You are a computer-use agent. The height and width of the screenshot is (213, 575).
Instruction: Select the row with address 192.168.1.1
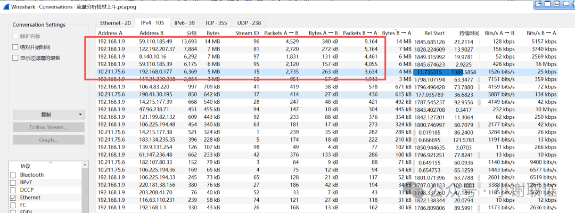[x=327, y=207]
